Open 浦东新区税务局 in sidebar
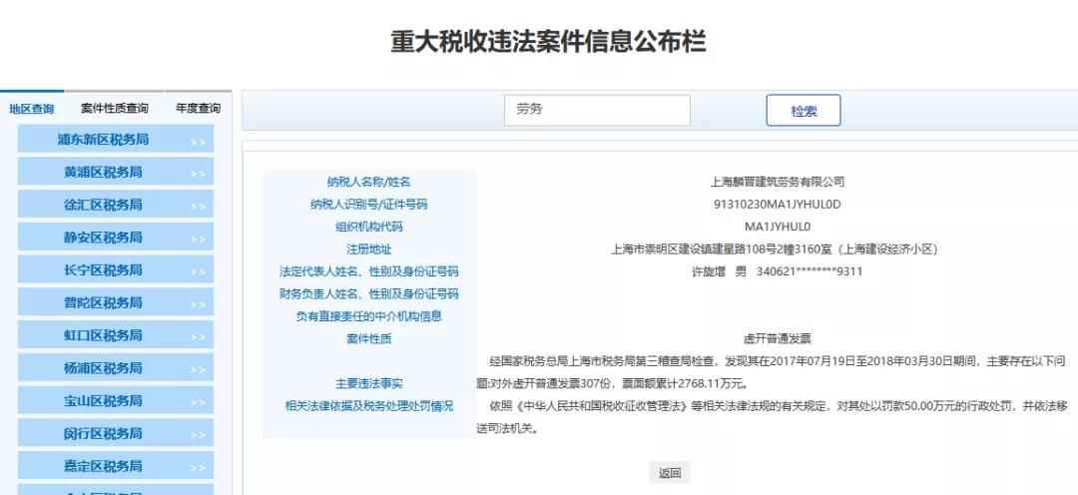The width and height of the screenshot is (1078, 495). coord(103,140)
